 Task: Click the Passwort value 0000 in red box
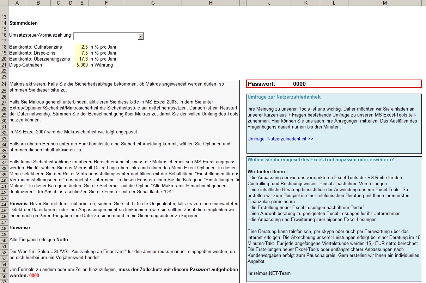click(x=299, y=84)
